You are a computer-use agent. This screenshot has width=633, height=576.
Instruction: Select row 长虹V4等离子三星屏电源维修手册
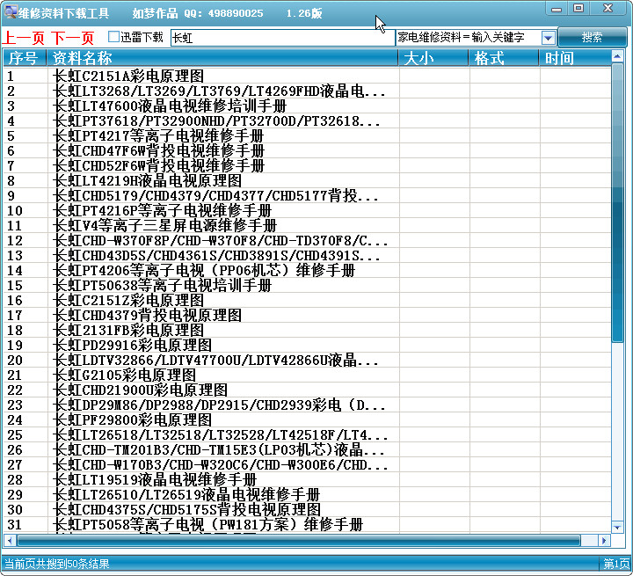(307, 225)
